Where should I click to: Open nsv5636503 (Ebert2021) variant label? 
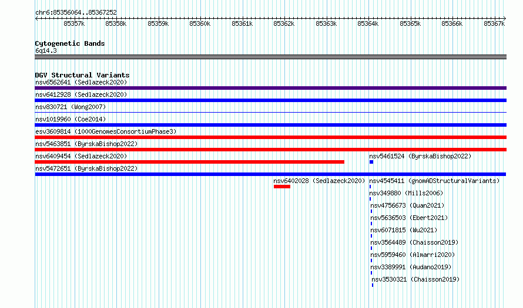click(409, 218)
